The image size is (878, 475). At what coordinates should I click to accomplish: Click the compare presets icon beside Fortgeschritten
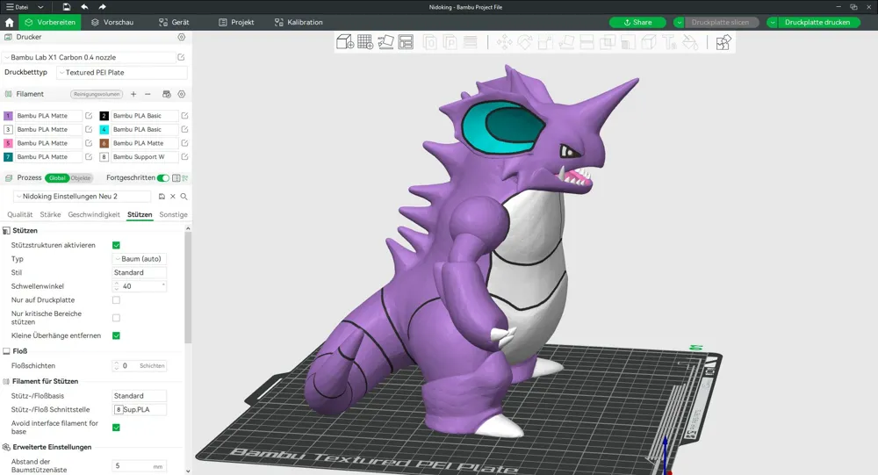pos(184,177)
